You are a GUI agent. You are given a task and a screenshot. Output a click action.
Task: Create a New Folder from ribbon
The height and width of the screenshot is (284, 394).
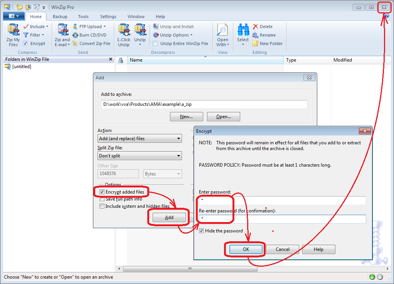tap(256, 43)
